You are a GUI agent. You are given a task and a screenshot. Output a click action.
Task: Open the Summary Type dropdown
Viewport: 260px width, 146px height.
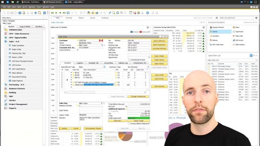point(148,67)
